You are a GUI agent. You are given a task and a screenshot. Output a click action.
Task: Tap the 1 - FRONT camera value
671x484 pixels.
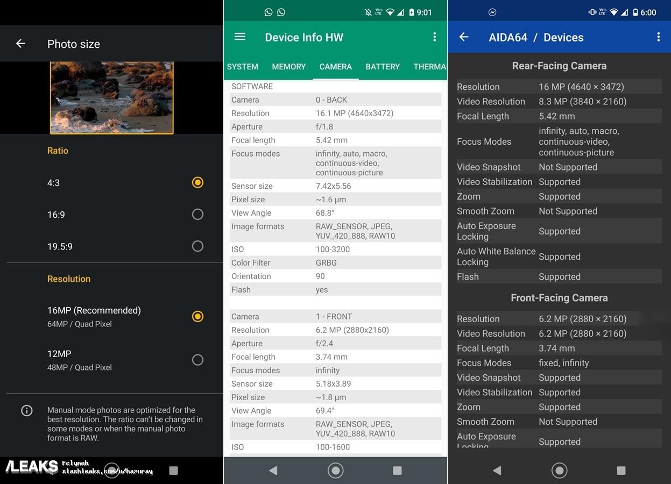coord(334,317)
